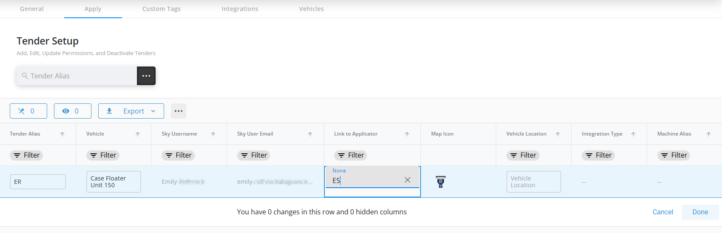Open the table more-options ellipsis button
Image resolution: width=722 pixels, height=233 pixels.
pos(179,111)
